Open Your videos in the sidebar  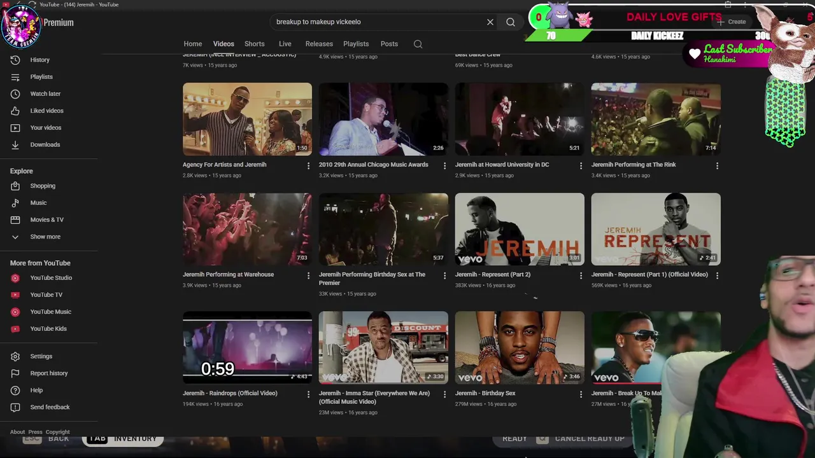point(46,128)
